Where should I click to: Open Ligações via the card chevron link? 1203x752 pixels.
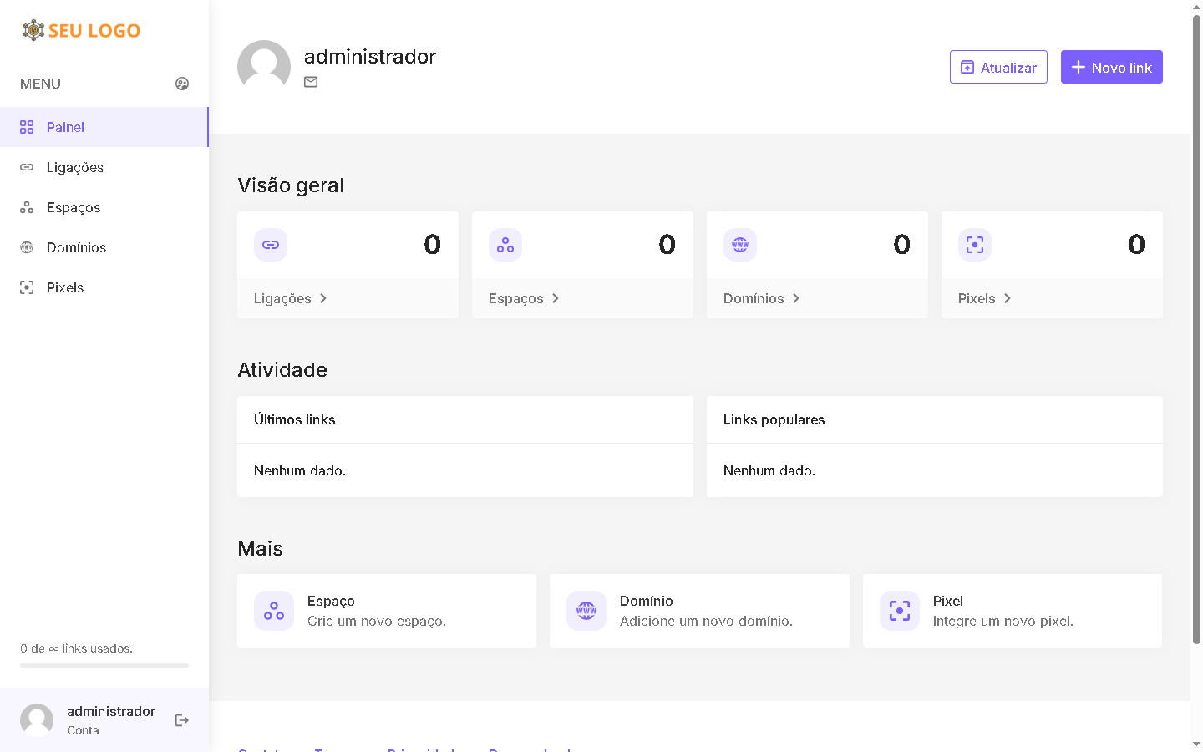click(x=290, y=298)
